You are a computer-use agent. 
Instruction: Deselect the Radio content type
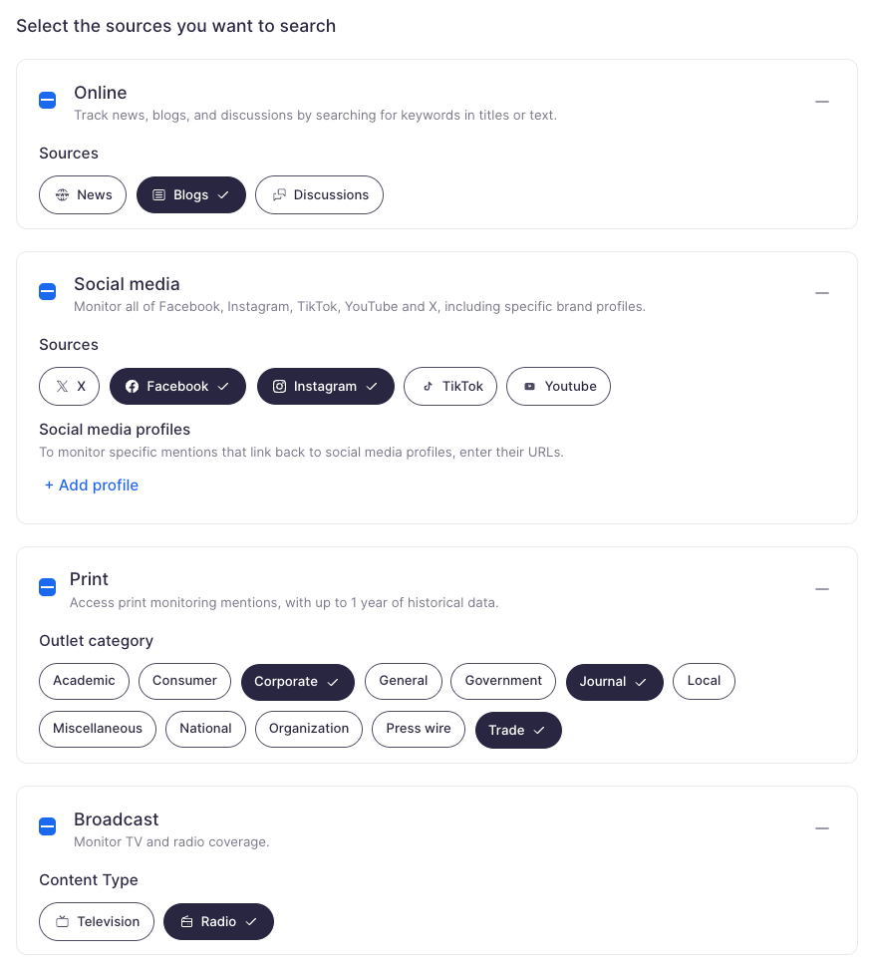click(218, 922)
